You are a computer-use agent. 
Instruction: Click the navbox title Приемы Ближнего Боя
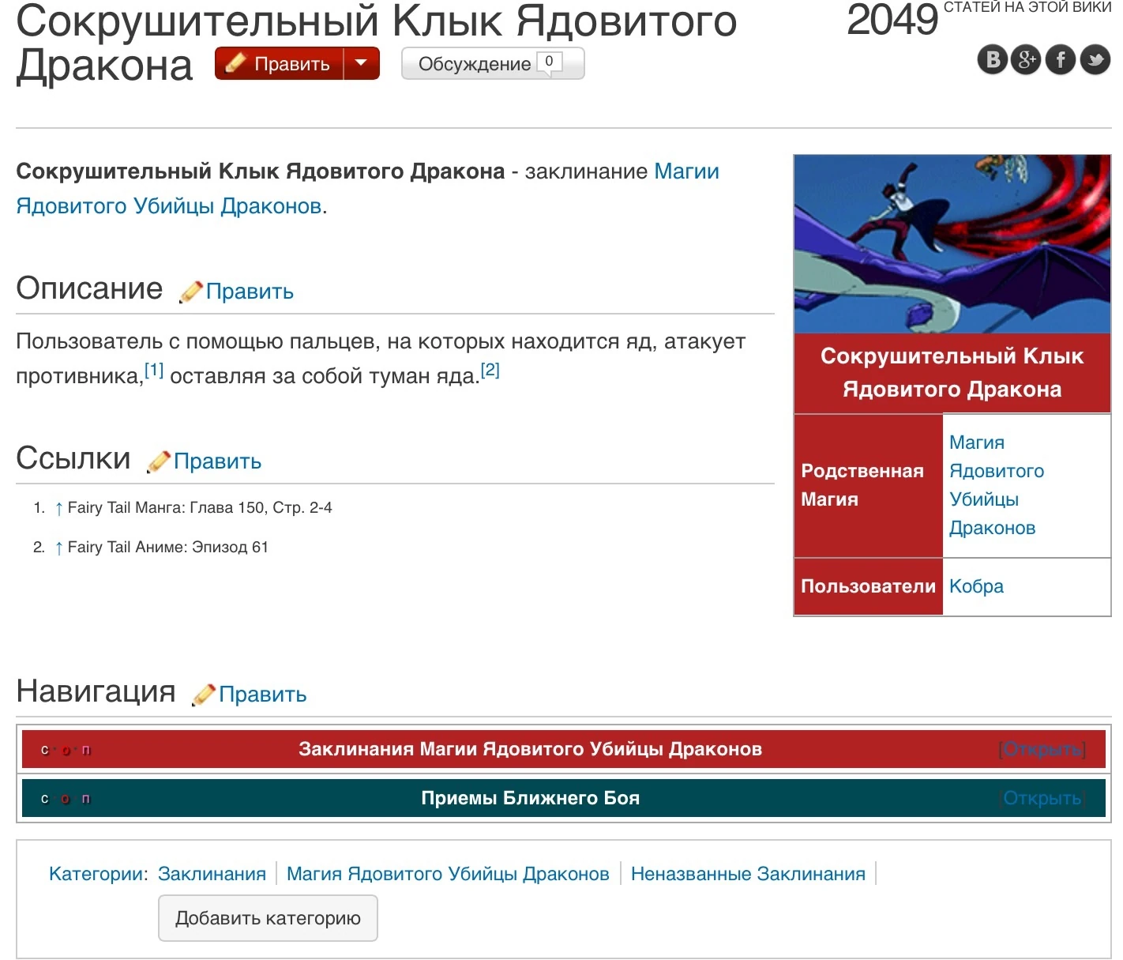click(x=530, y=798)
